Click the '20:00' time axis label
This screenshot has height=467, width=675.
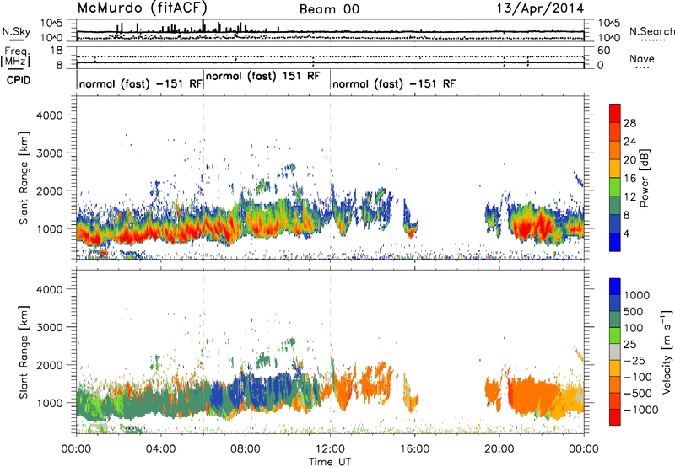[x=499, y=449]
